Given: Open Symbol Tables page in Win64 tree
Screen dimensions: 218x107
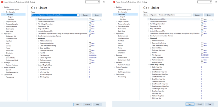Looking at the screenshot, I should (x=123, y=58).
